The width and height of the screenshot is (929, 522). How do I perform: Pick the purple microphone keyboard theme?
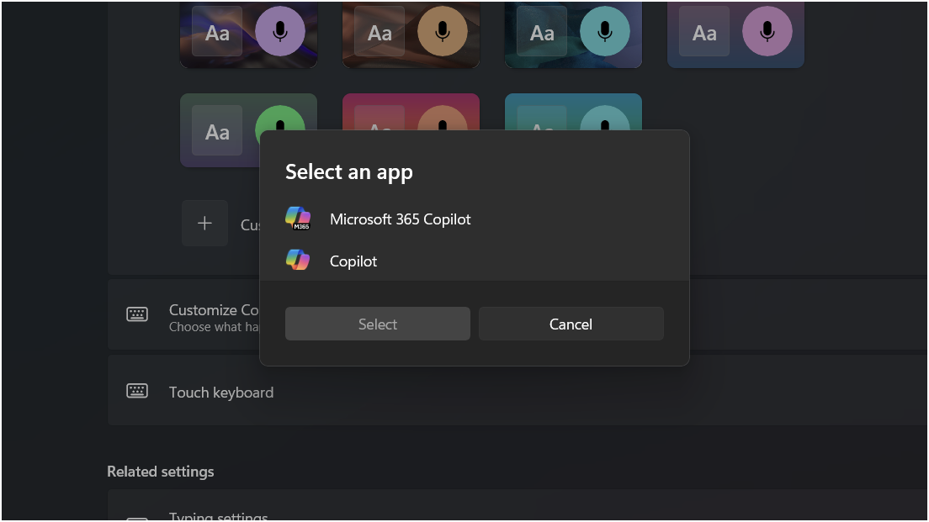pyautogui.click(x=249, y=34)
